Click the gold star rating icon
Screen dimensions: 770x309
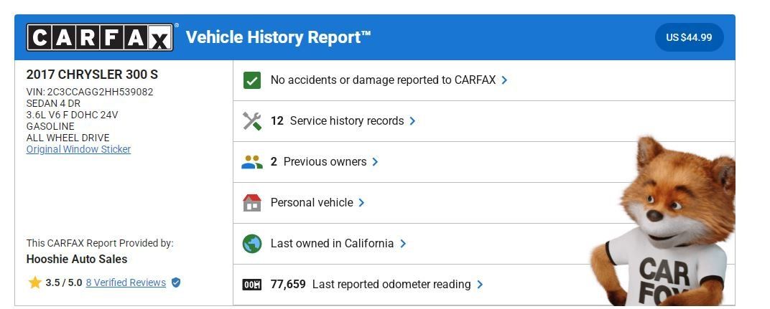35,282
